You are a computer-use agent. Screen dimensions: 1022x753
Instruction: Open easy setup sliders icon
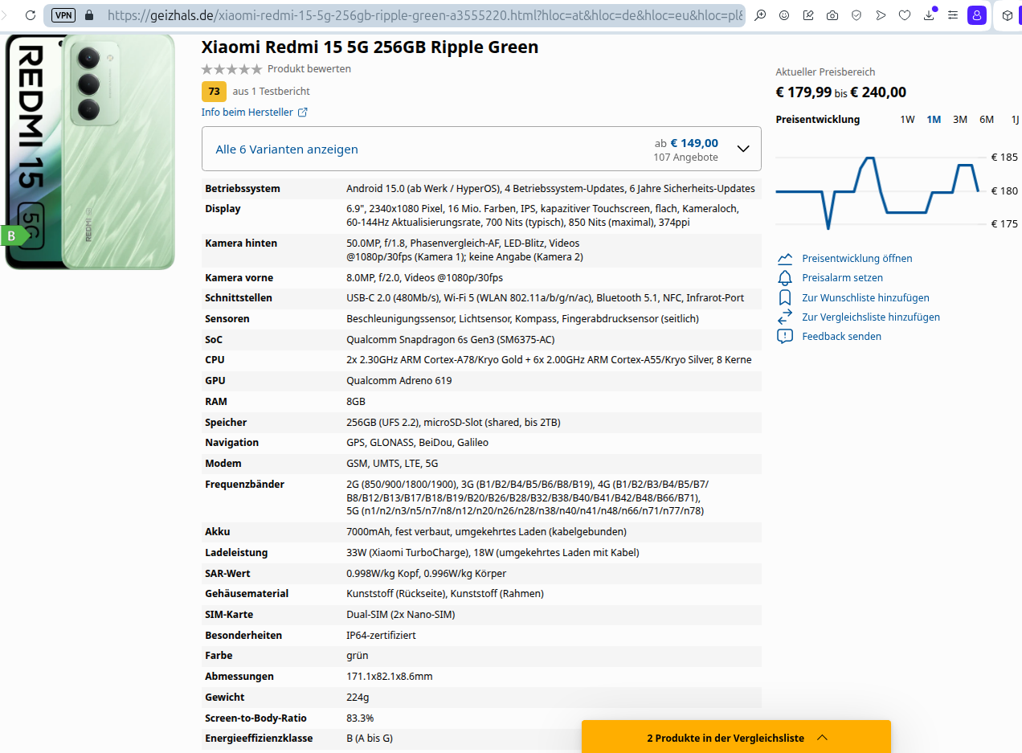coord(953,14)
